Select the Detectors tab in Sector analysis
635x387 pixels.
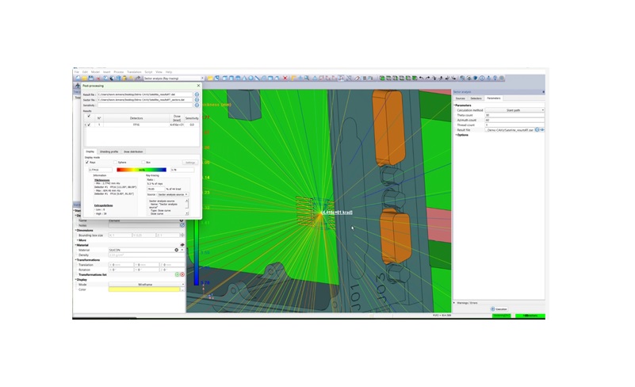coord(476,98)
